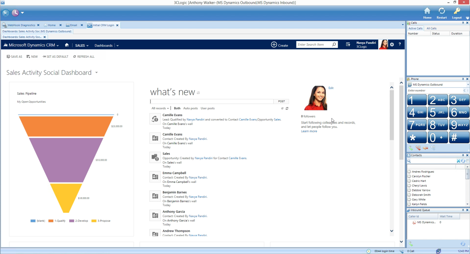Switch to the Email tab
The width and height of the screenshot is (470, 254).
pos(73,25)
